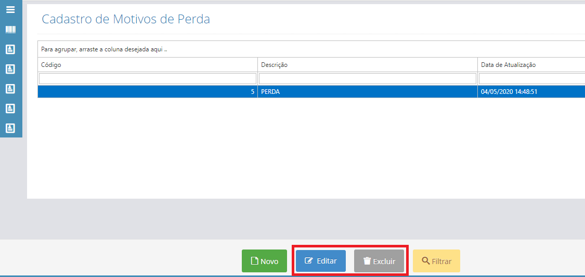Sort by the Descrição column header
This screenshot has width=585, height=277.
pyautogui.click(x=368, y=65)
